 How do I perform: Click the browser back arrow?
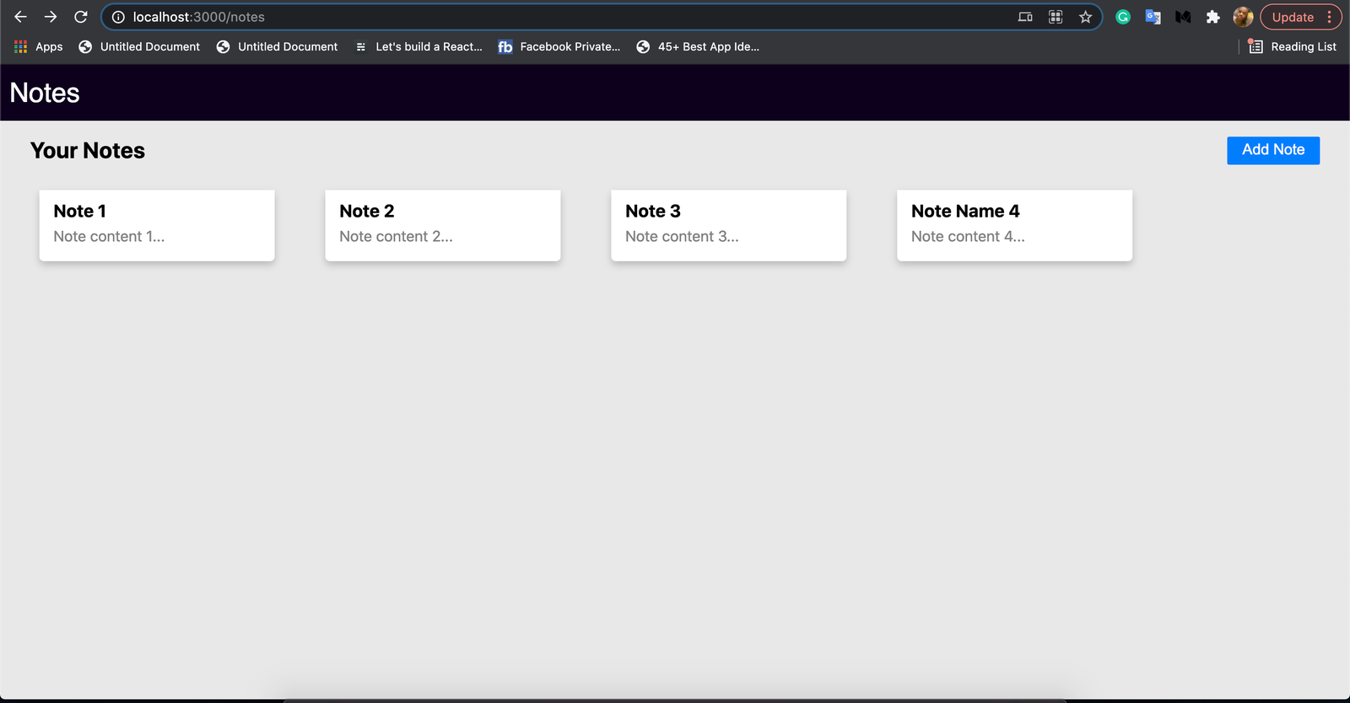[21, 17]
